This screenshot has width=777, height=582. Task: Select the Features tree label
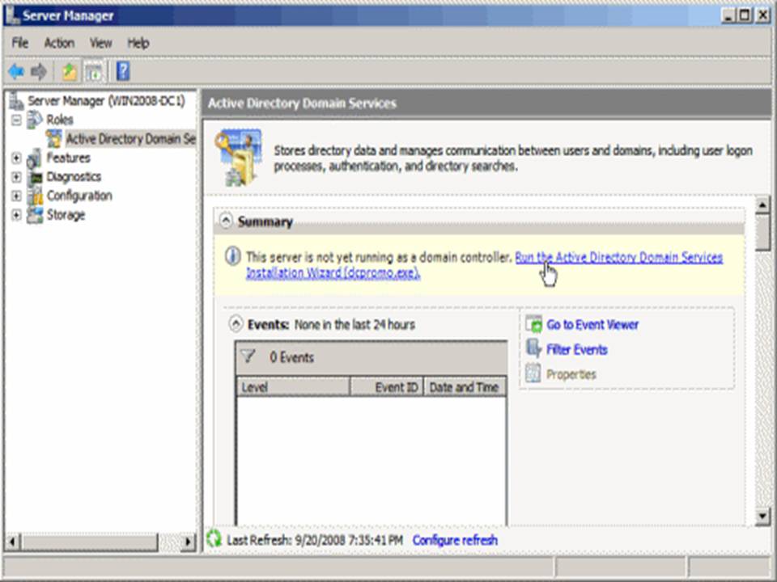click(x=68, y=158)
